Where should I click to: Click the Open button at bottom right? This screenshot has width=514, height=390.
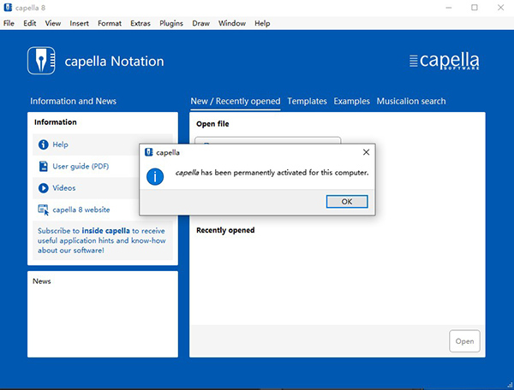pyautogui.click(x=464, y=341)
